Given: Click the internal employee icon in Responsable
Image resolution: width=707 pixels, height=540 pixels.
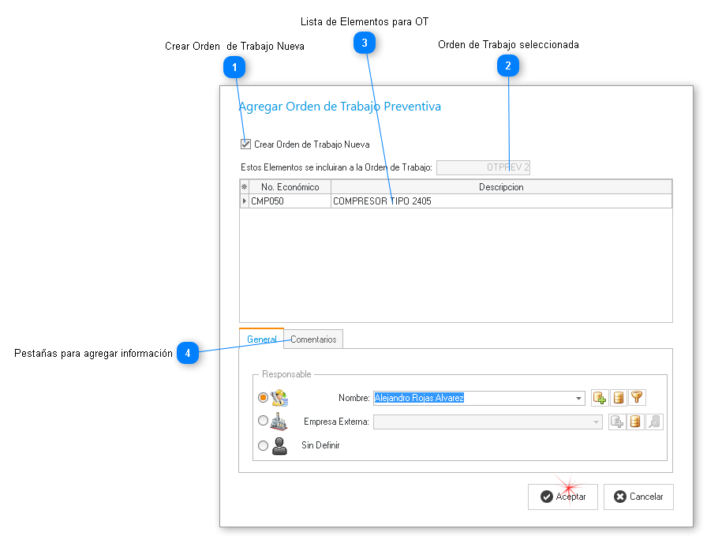Looking at the screenshot, I should (279, 398).
